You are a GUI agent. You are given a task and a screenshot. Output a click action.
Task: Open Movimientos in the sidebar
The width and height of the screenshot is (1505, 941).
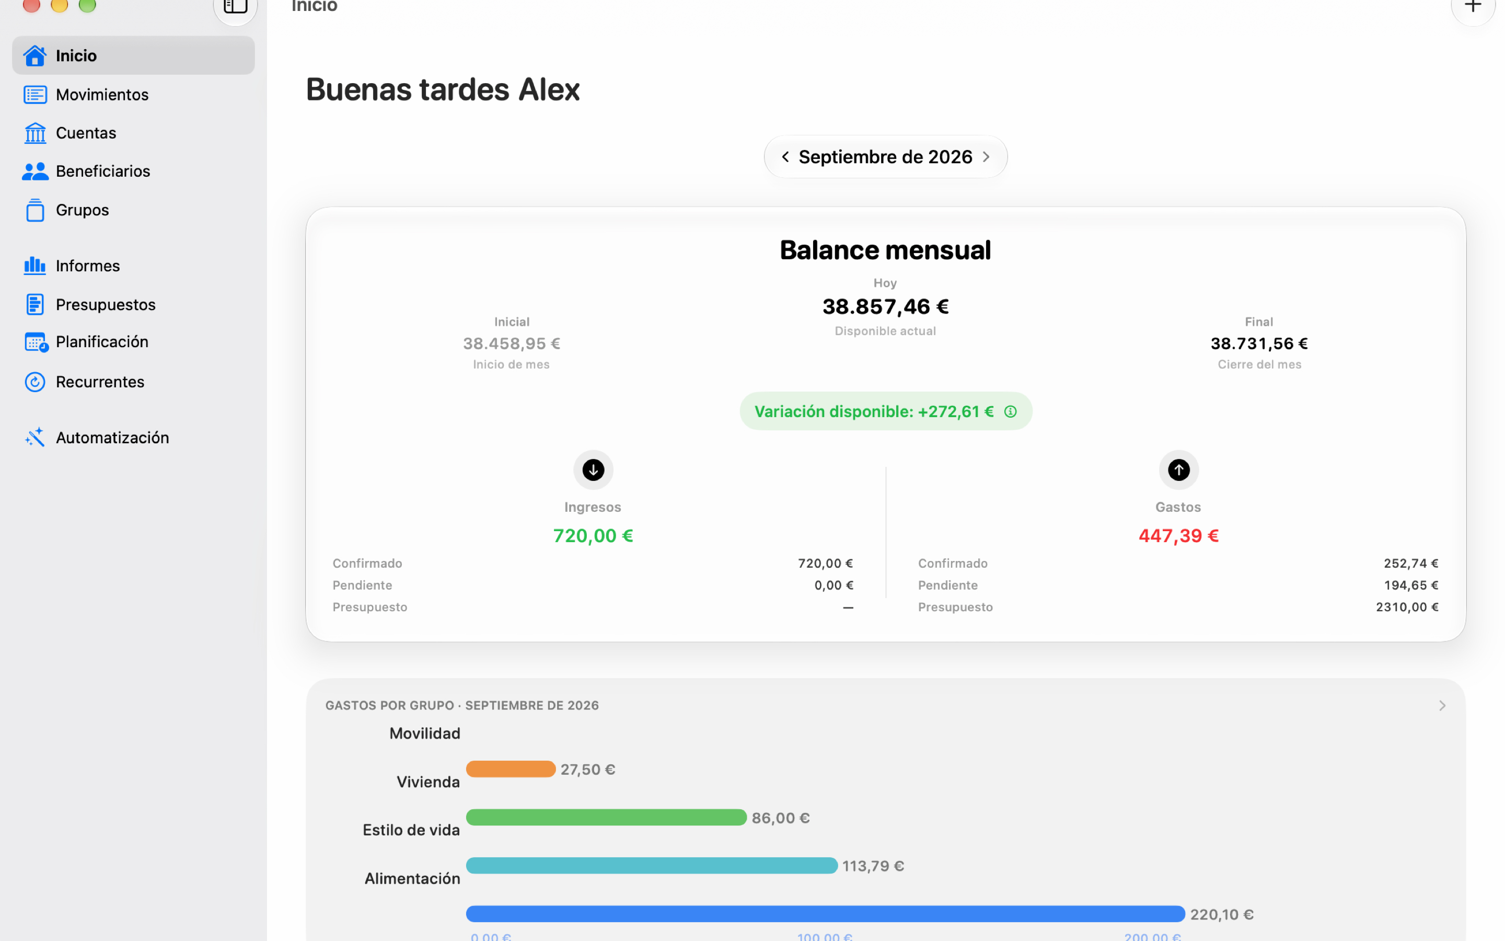[133, 95]
